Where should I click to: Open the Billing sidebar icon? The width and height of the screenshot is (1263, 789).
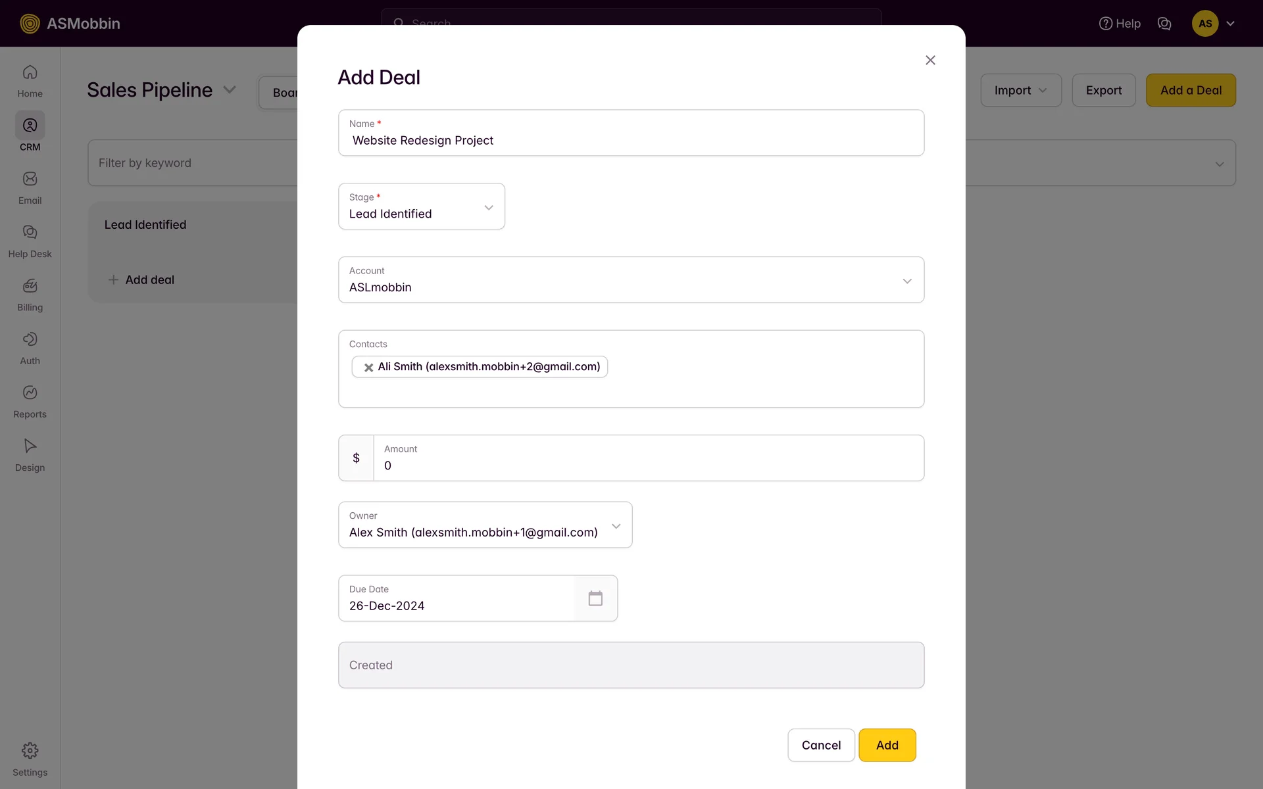30,294
